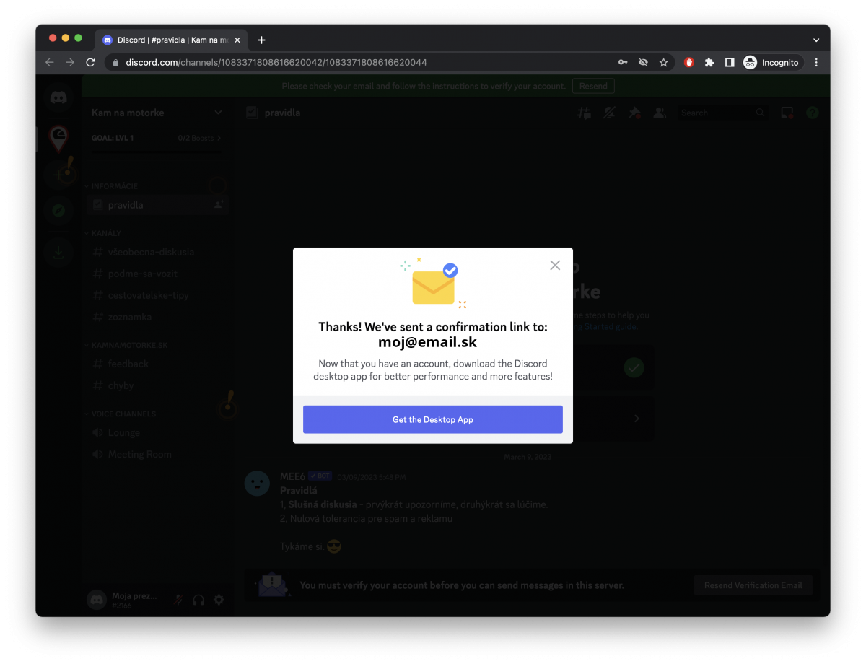Image resolution: width=866 pixels, height=664 pixels.
Task: Show pinned messages pin icon
Action: [x=634, y=113]
